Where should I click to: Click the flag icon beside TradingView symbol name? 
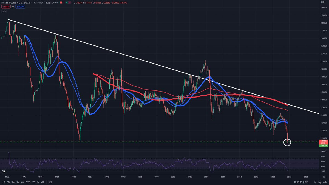(x=61, y=2)
